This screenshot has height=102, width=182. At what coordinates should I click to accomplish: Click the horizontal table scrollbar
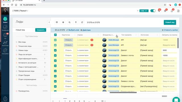[x=123, y=92]
